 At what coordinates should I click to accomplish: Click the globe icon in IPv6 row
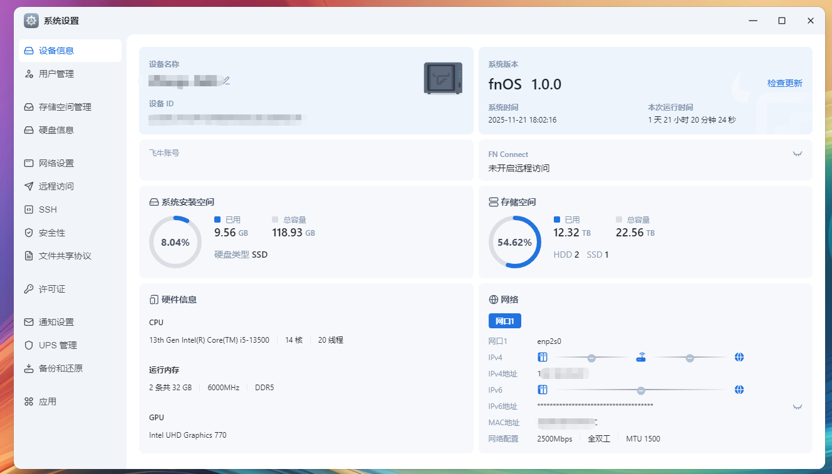point(739,390)
